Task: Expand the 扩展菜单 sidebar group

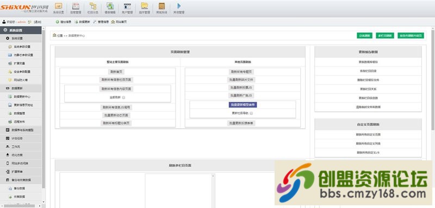Action: (x=21, y=172)
